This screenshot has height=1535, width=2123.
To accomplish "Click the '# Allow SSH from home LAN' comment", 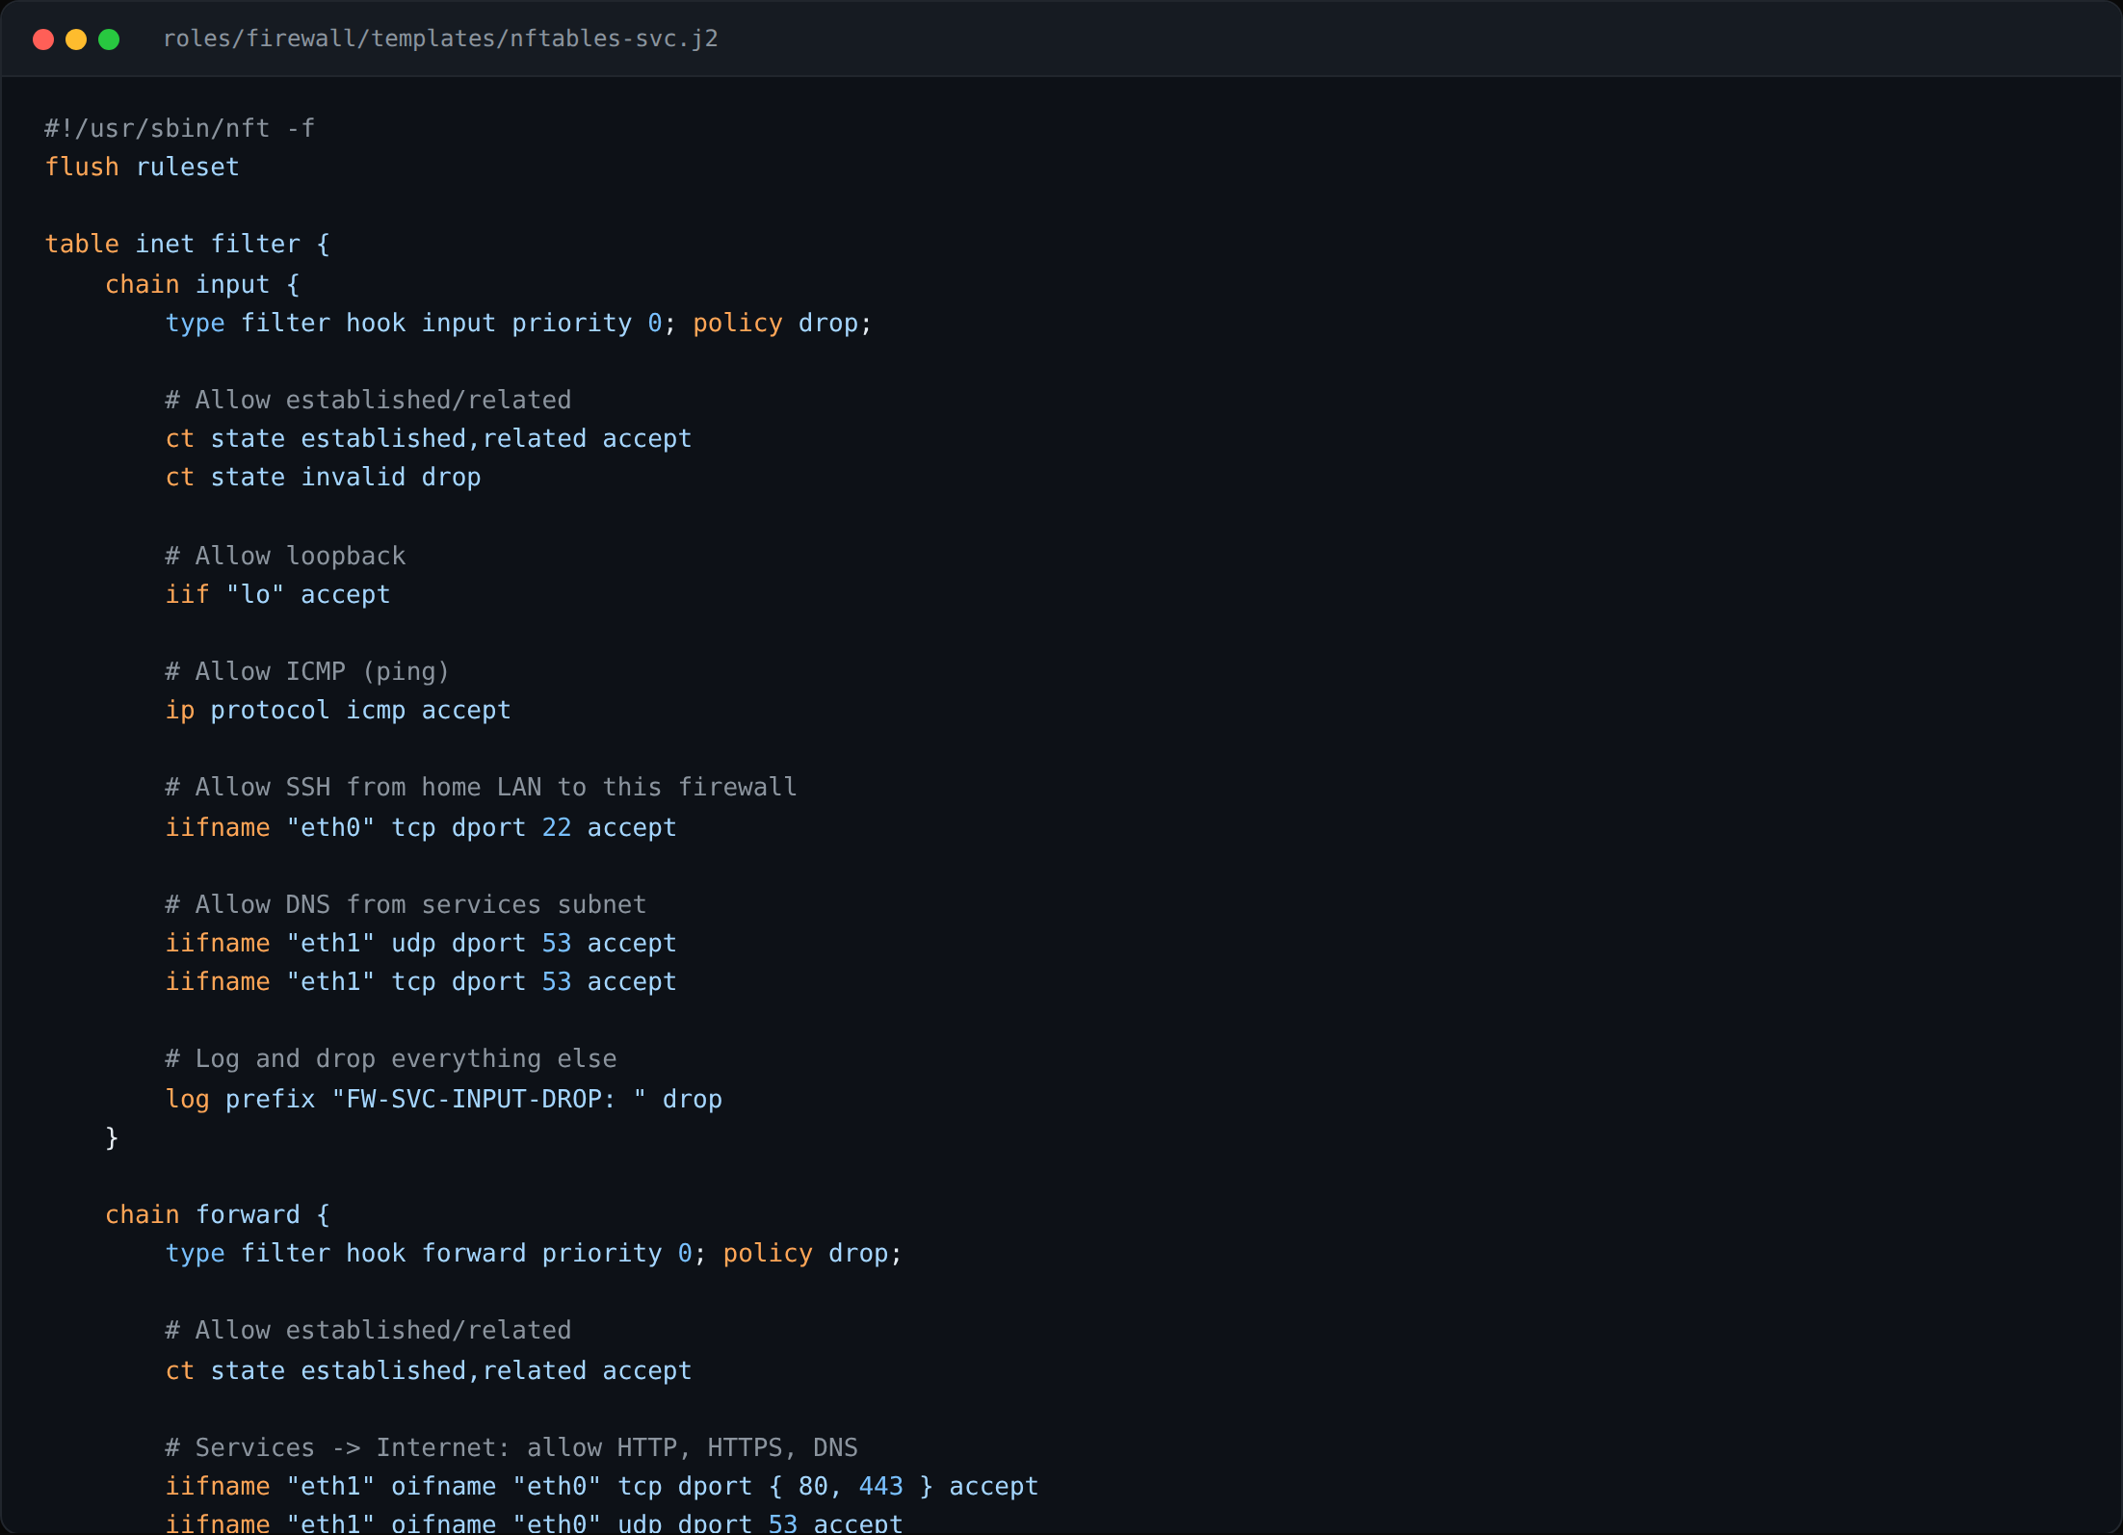I will pos(482,788).
